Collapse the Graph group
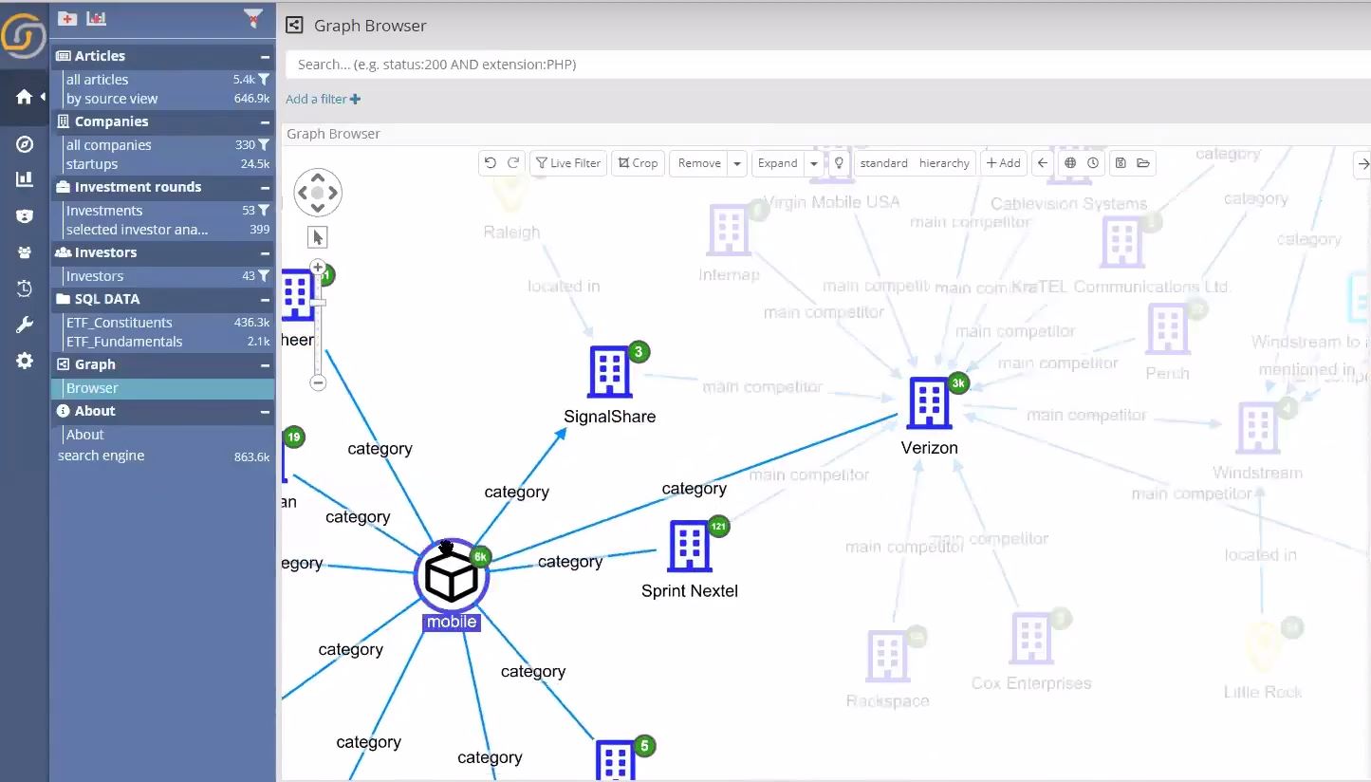 pos(265,364)
